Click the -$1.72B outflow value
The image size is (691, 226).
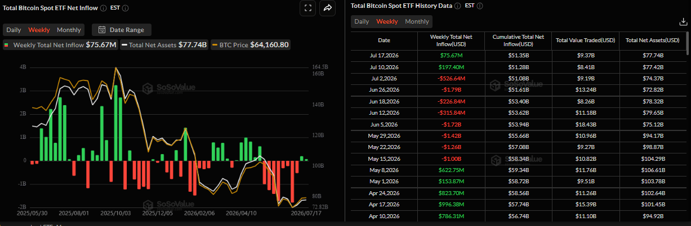pos(451,124)
